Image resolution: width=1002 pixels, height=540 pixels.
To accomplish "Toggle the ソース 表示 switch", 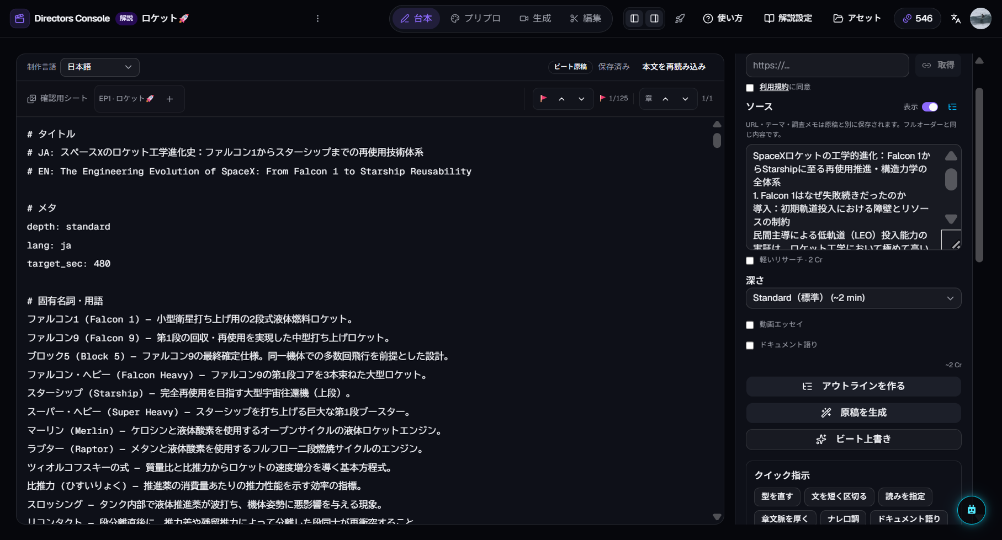I will [x=930, y=107].
